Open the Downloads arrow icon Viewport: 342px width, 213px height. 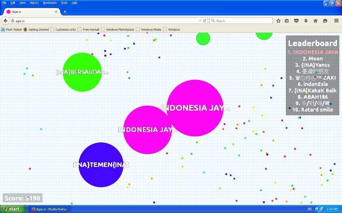306,21
